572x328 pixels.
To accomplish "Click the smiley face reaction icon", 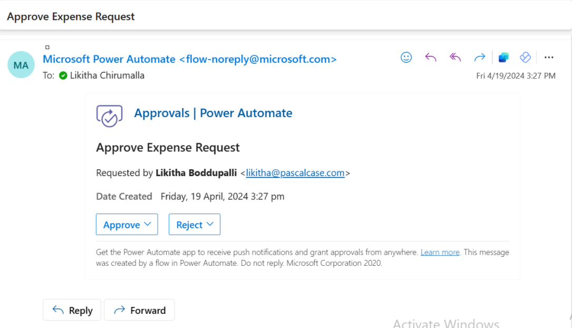I will pos(406,57).
